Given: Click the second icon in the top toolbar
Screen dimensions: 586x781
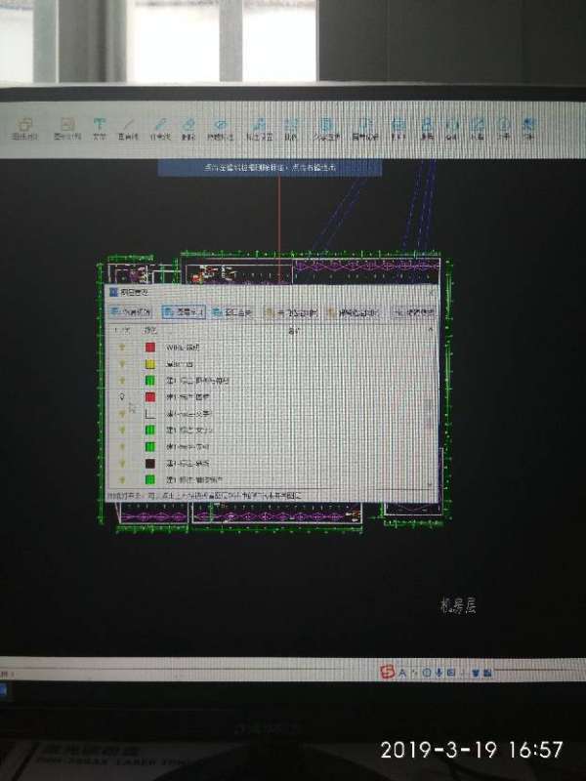Looking at the screenshot, I should (x=67, y=127).
